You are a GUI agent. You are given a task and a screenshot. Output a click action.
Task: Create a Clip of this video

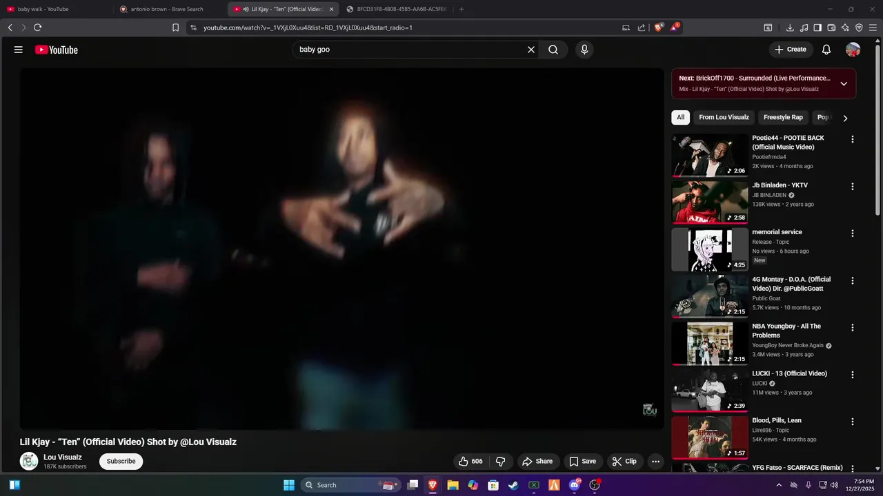(x=624, y=462)
